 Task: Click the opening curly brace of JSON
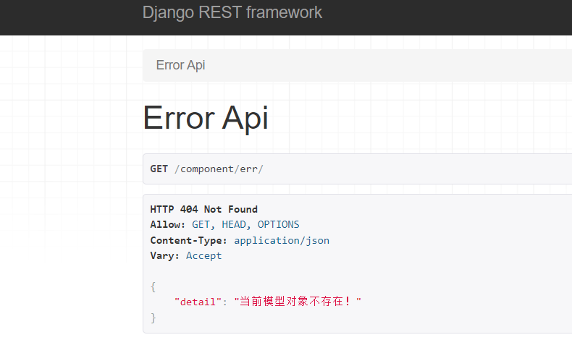coord(153,286)
